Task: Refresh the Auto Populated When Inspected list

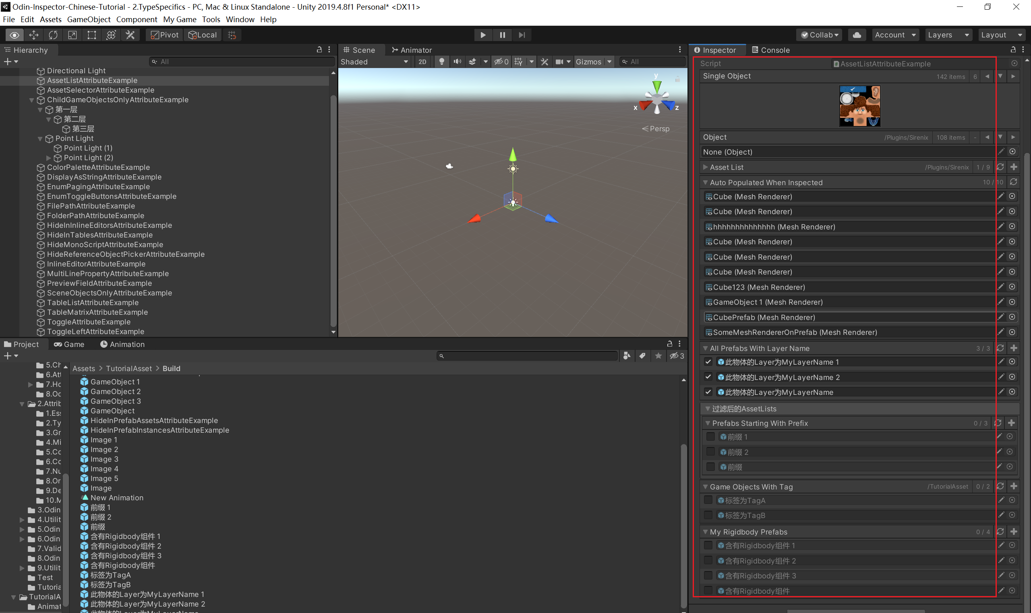Action: pos(1014,182)
